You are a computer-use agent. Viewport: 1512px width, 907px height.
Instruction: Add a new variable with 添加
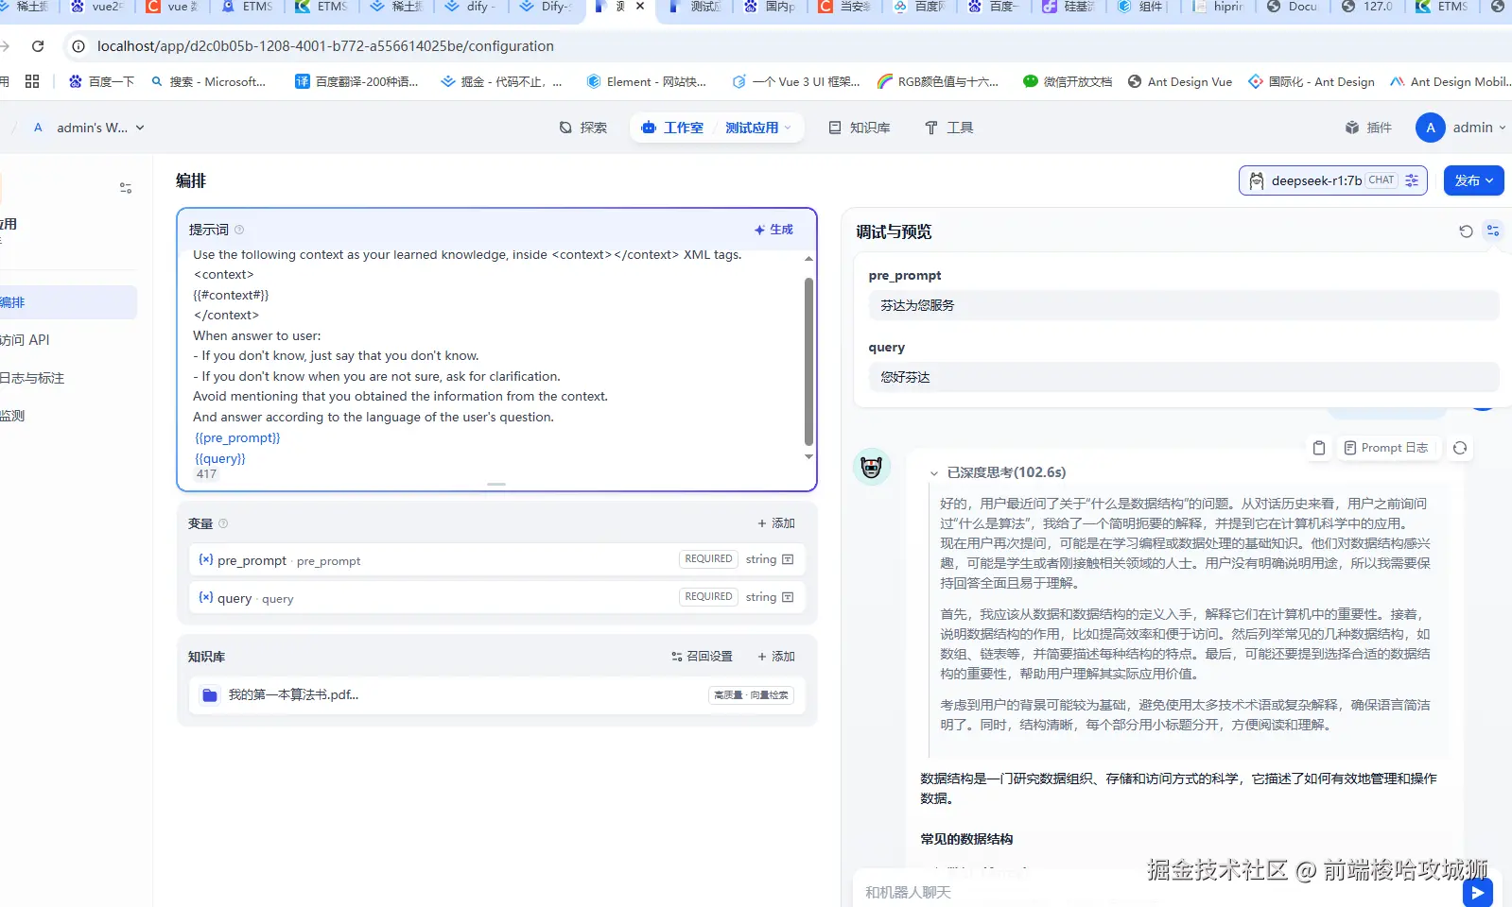(x=776, y=523)
